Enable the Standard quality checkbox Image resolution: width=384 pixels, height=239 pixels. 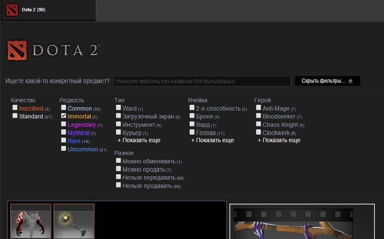[x=15, y=116]
